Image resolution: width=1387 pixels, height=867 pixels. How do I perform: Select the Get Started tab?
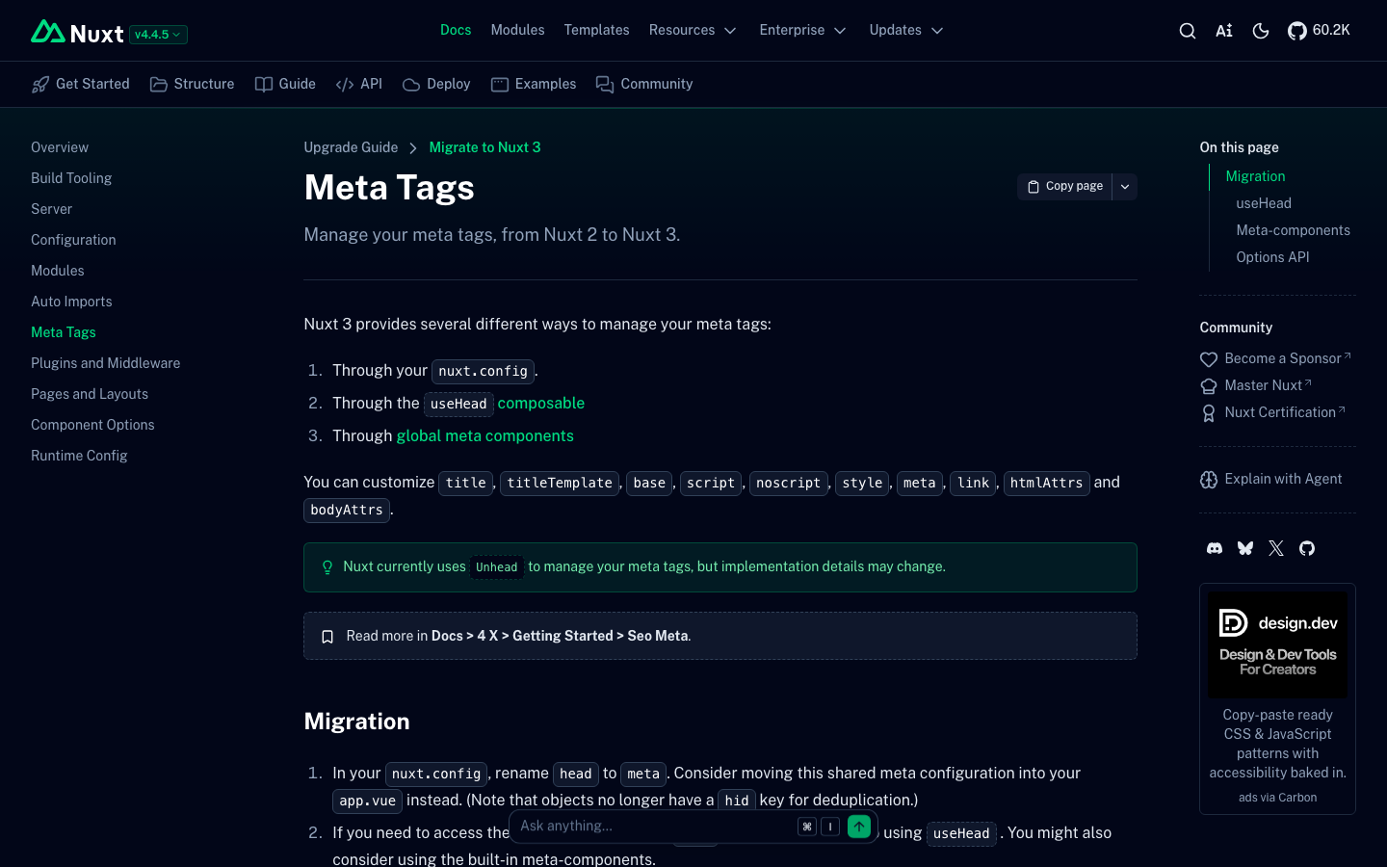pyautogui.click(x=81, y=84)
